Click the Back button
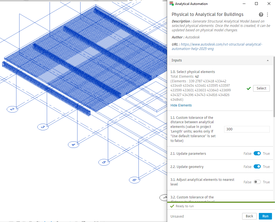This screenshot has height=222, width=275. 249,216
